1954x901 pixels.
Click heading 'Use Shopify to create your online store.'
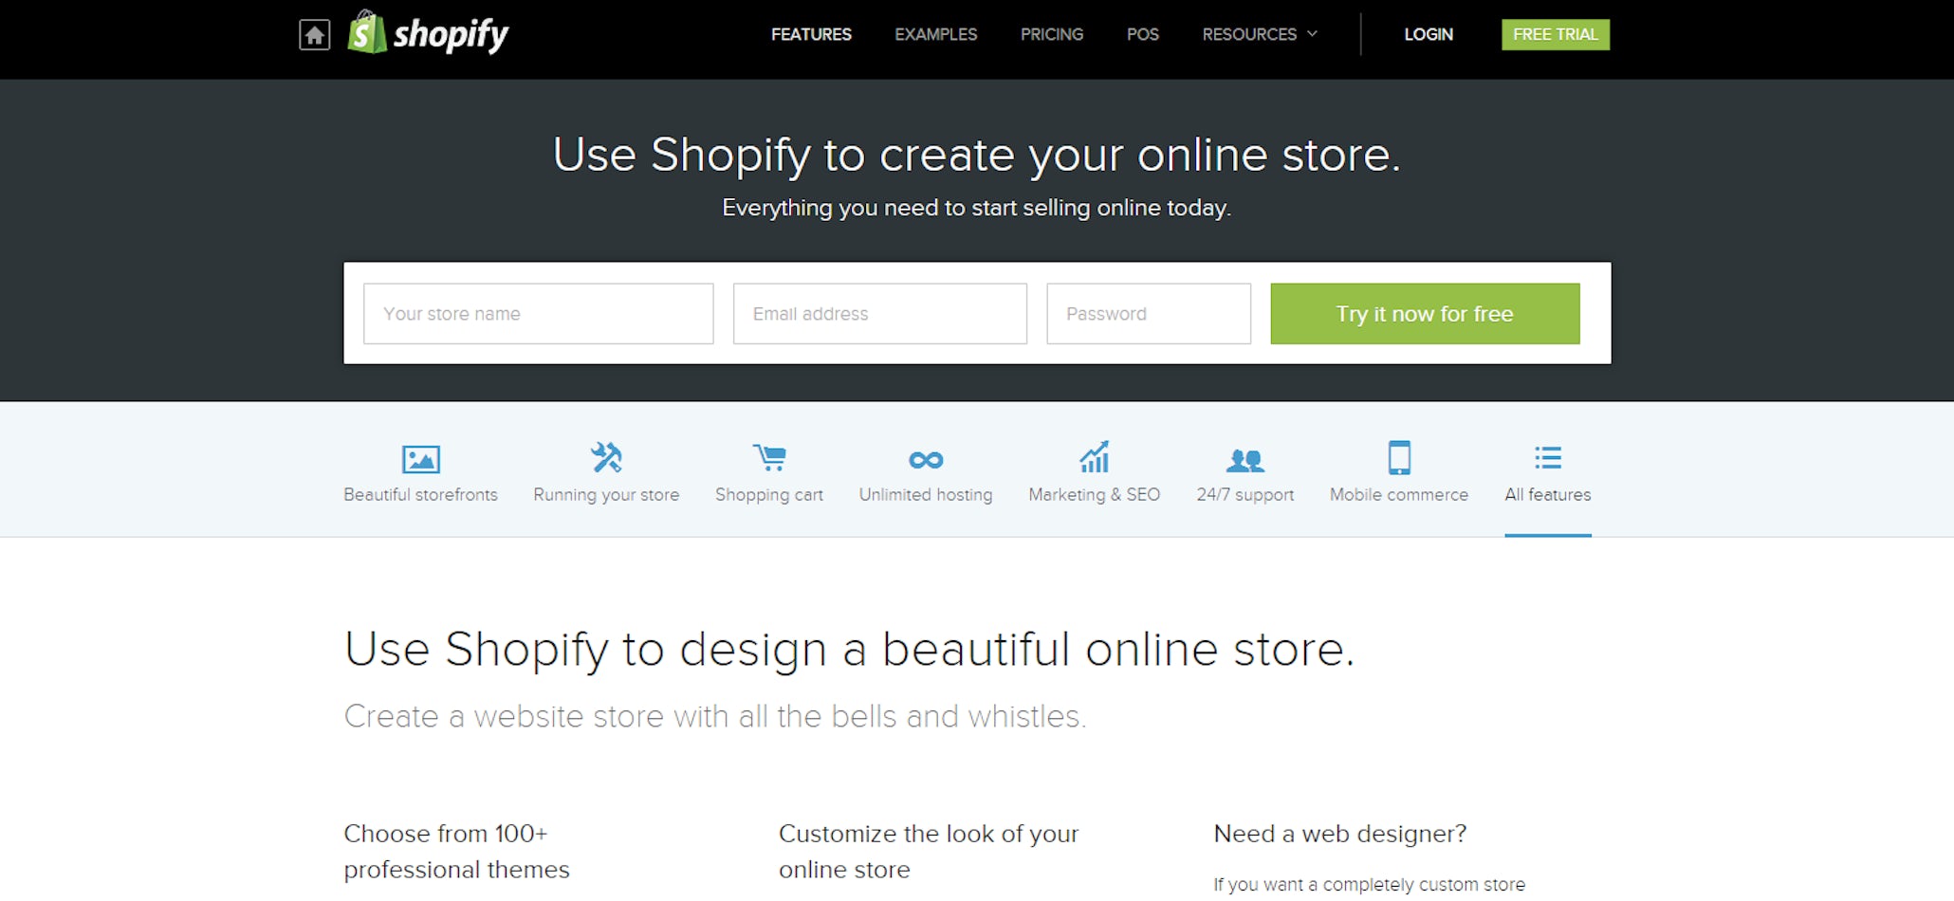[977, 155]
